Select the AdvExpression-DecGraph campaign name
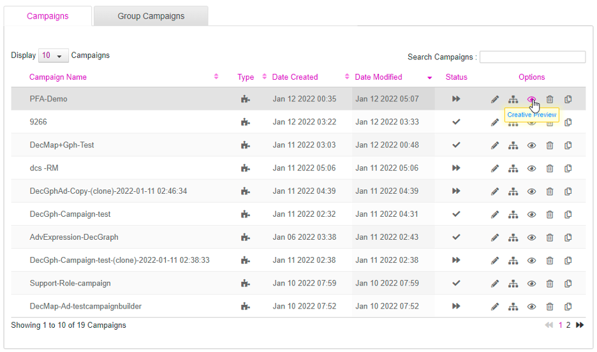The image size is (597, 352). tap(74, 237)
